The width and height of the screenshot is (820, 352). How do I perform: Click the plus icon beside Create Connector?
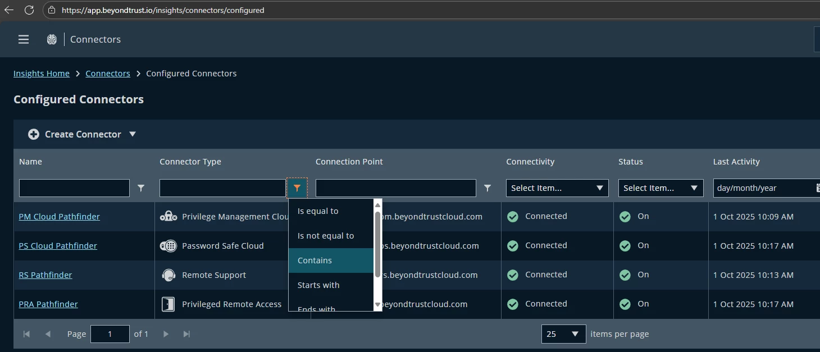(x=34, y=134)
